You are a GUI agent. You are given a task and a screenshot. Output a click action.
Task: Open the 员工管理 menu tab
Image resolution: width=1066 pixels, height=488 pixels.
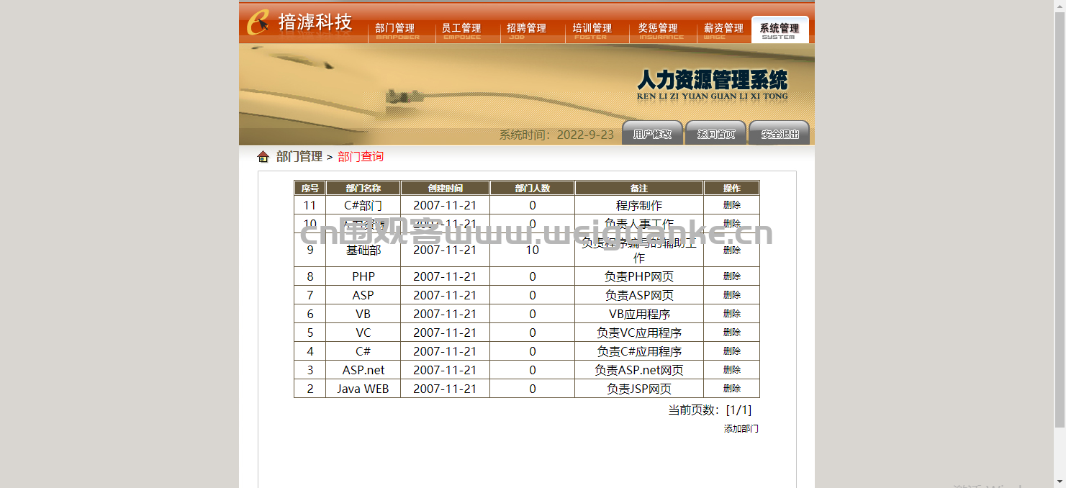tap(461, 29)
